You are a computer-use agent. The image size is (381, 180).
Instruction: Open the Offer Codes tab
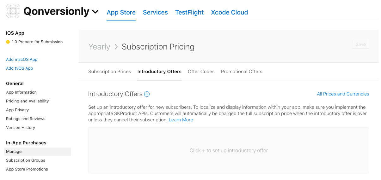point(201,72)
